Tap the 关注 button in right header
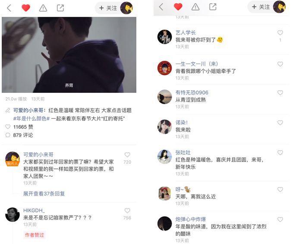 [261, 7]
